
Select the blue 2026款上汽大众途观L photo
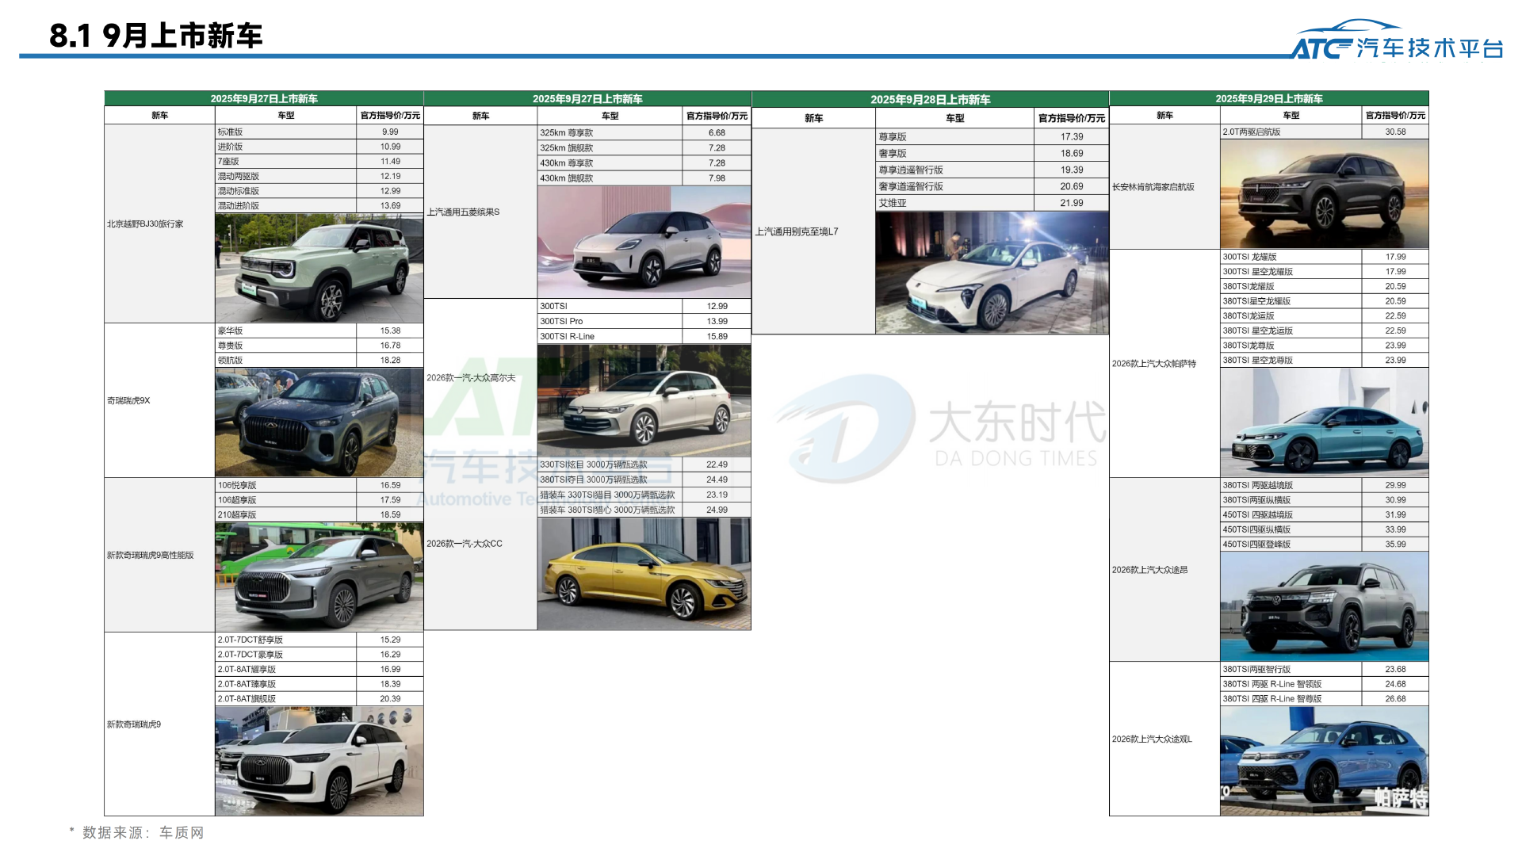1324,761
